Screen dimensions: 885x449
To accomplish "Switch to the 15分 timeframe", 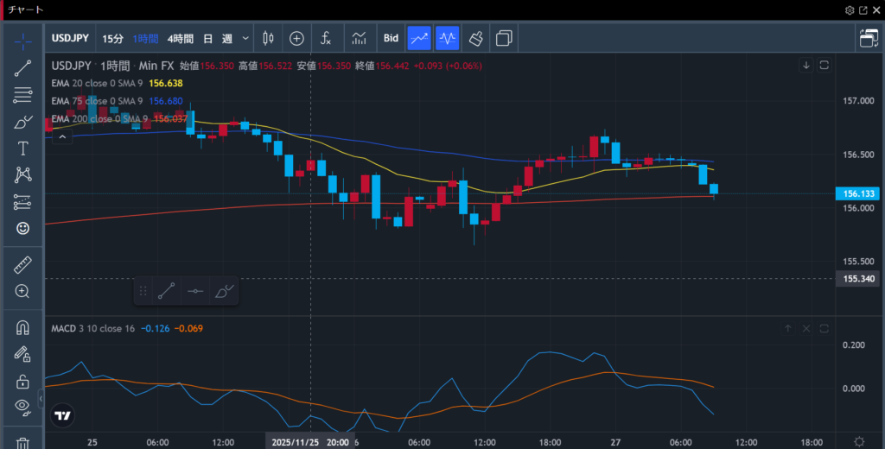I will click(112, 38).
